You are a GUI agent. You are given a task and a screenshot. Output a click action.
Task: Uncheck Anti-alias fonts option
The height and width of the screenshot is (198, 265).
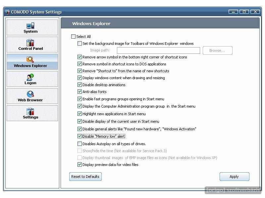79,92
